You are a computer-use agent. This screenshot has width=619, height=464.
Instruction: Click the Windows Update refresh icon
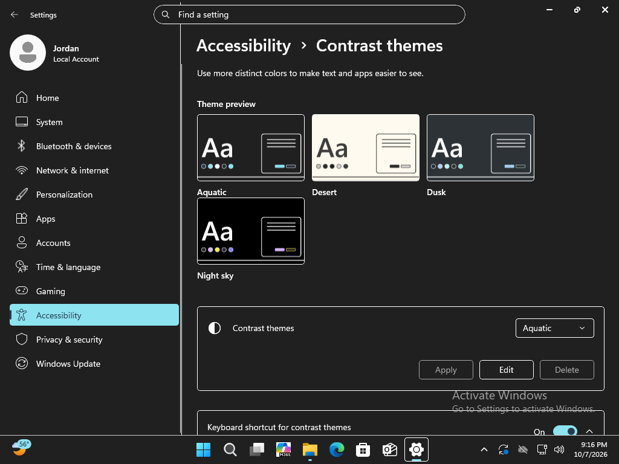click(x=22, y=363)
